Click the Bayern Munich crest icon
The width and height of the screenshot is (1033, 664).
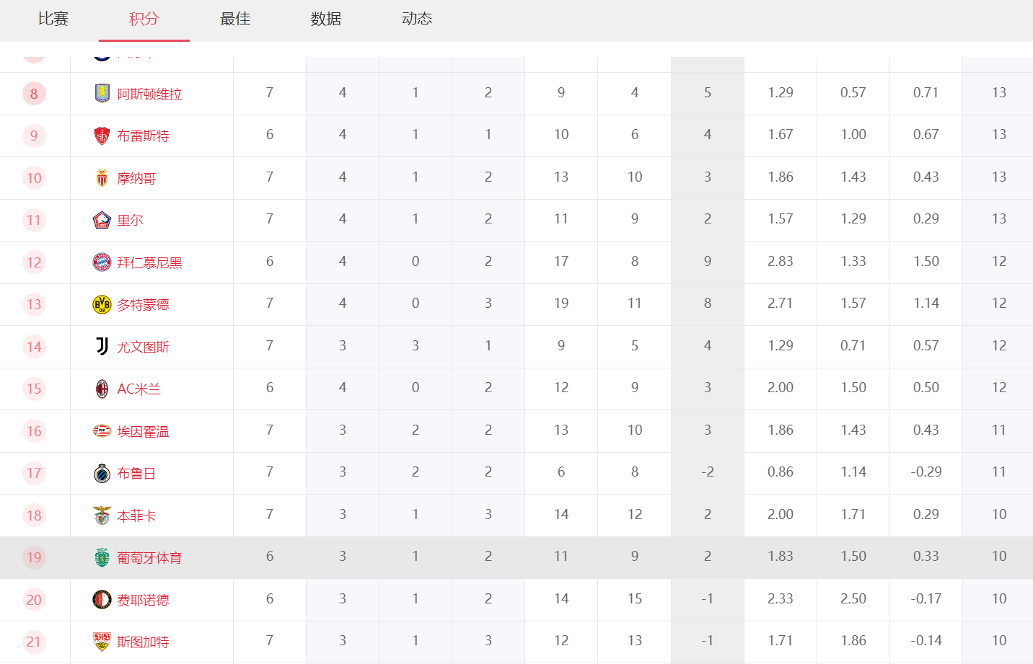[x=102, y=262]
